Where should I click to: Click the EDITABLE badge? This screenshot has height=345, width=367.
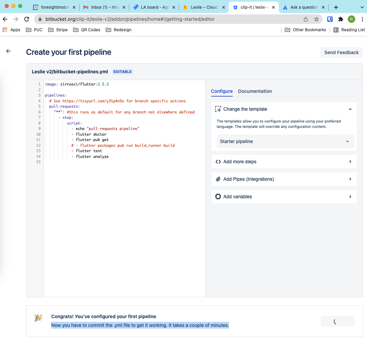click(122, 72)
